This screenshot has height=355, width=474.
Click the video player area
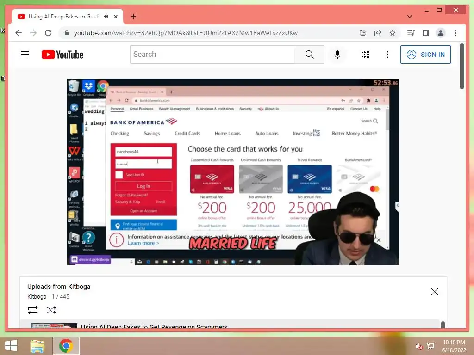coord(233,172)
